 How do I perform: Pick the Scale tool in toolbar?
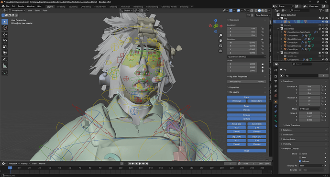(x=5, y=47)
